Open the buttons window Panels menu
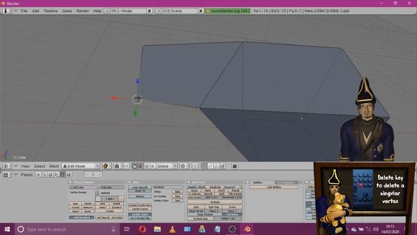417x235 pixels. (x=27, y=175)
